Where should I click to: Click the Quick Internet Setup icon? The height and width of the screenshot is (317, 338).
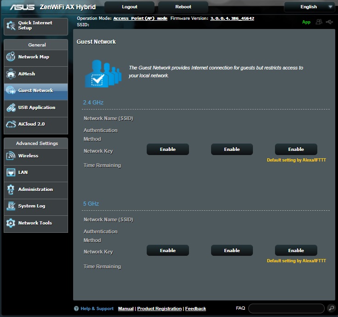click(x=11, y=26)
